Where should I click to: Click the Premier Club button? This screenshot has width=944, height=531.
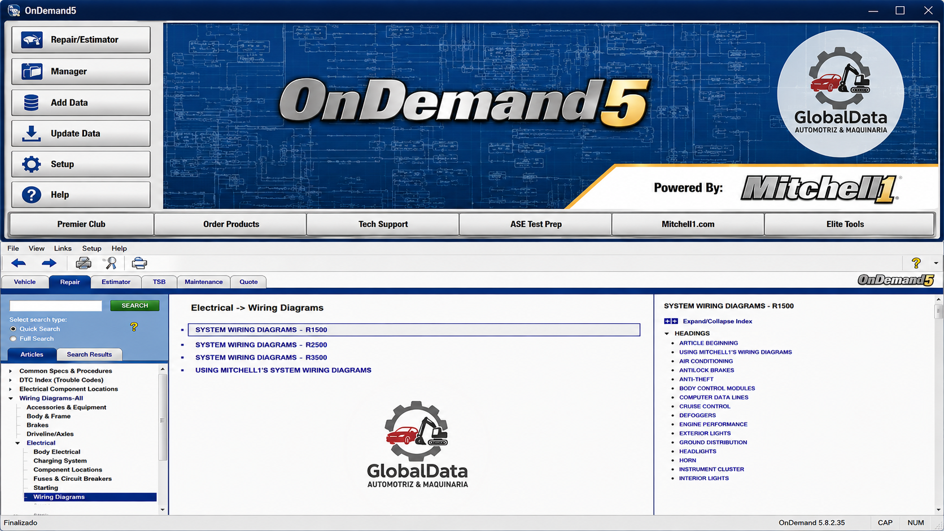pyautogui.click(x=81, y=224)
